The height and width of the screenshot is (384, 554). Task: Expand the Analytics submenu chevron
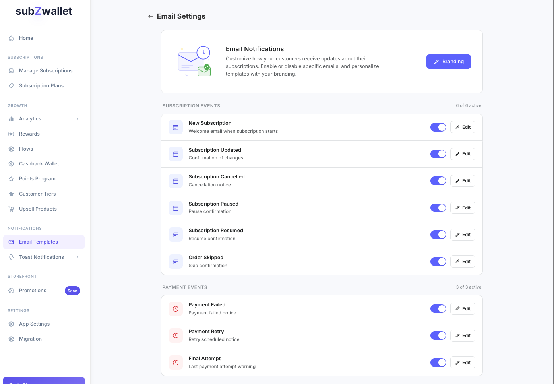[x=77, y=119]
